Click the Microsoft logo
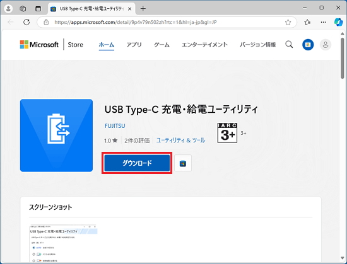The width and height of the screenshot is (347, 264). [x=39, y=44]
